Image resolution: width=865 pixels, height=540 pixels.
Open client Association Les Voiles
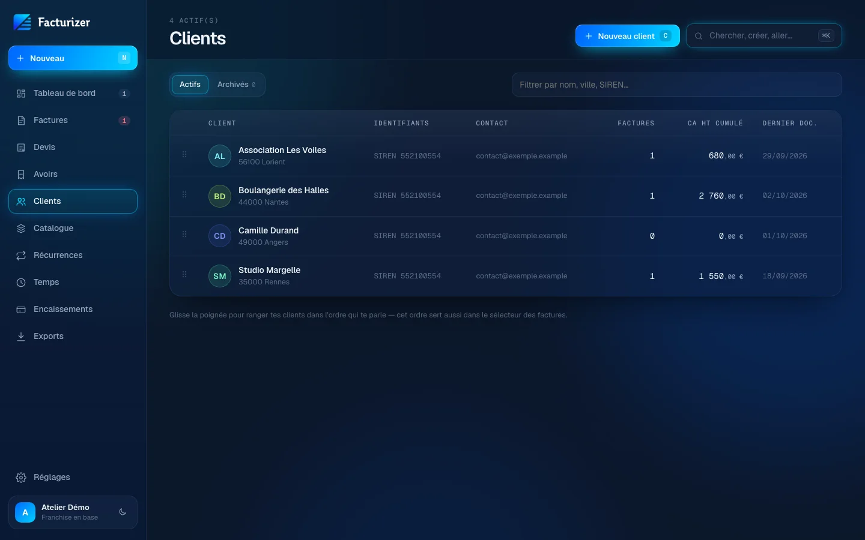point(282,150)
